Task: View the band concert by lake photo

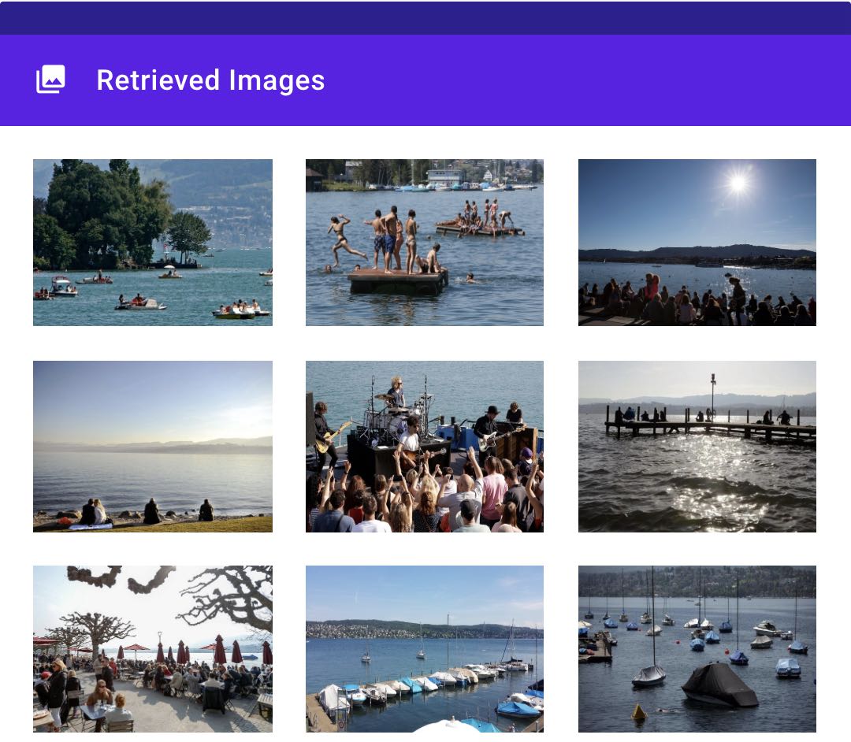Action: 425,446
